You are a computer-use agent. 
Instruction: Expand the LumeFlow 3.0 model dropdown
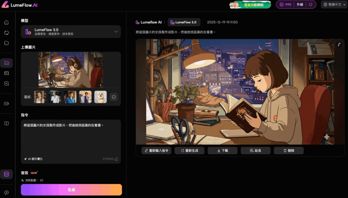(x=116, y=32)
